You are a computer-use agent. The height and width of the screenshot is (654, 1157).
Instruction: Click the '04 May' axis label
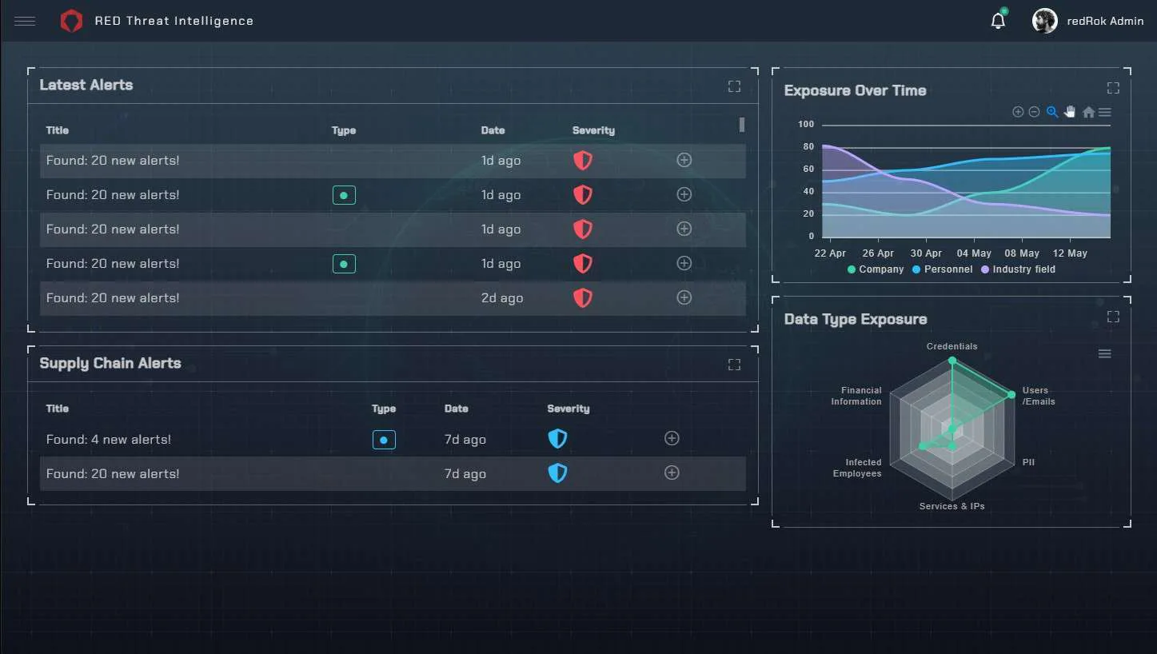coord(974,253)
